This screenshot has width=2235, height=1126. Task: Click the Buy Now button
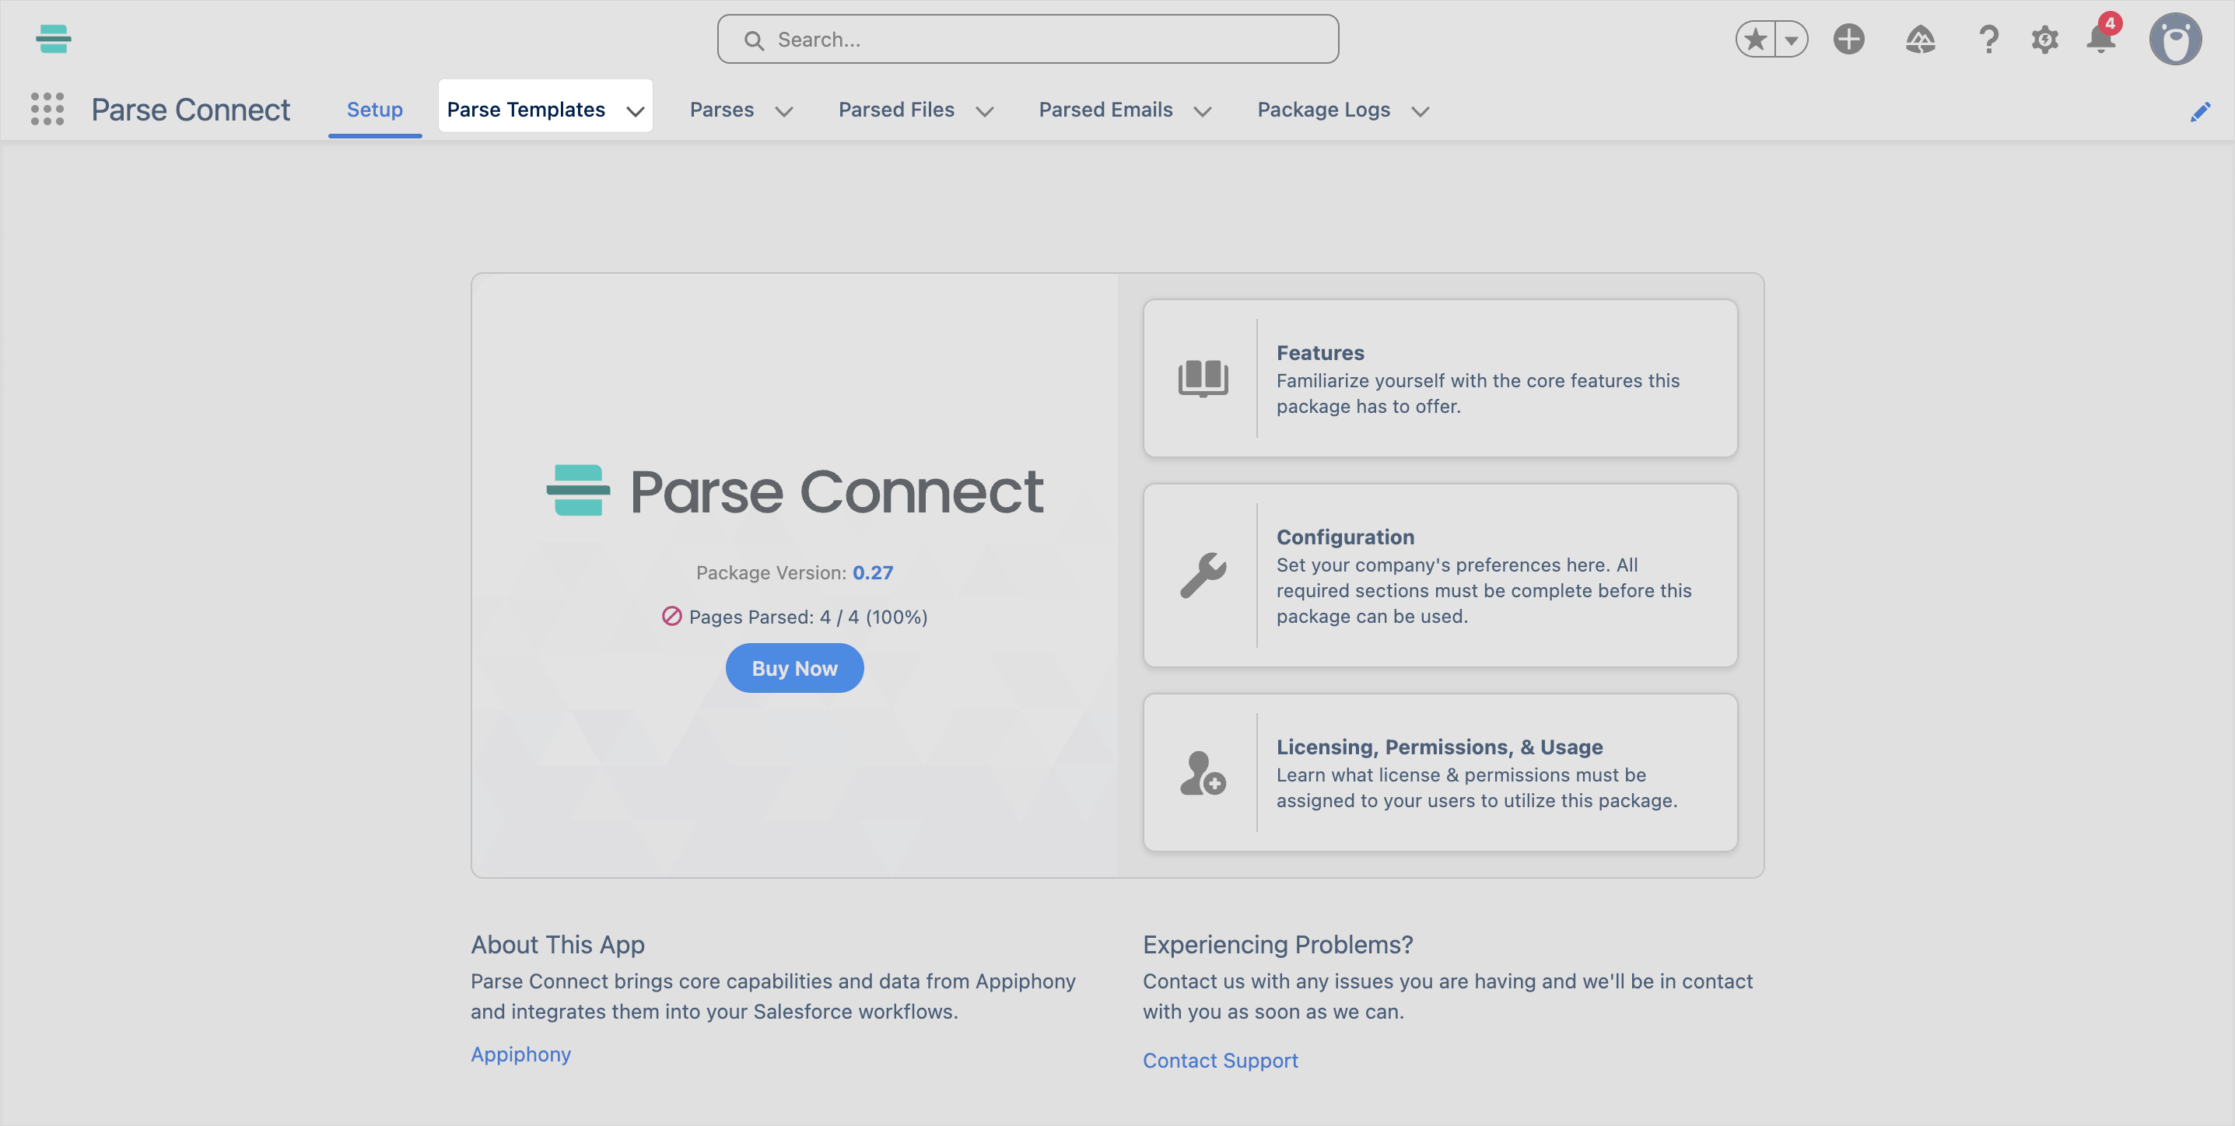click(x=793, y=667)
